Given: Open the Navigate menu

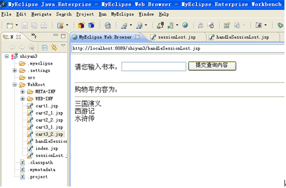Looking at the screenshot, I should 41,14.
